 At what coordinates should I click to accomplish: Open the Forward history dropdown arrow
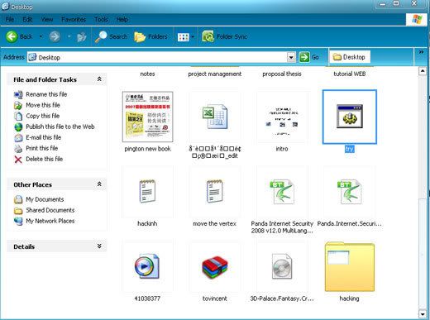tap(69, 36)
